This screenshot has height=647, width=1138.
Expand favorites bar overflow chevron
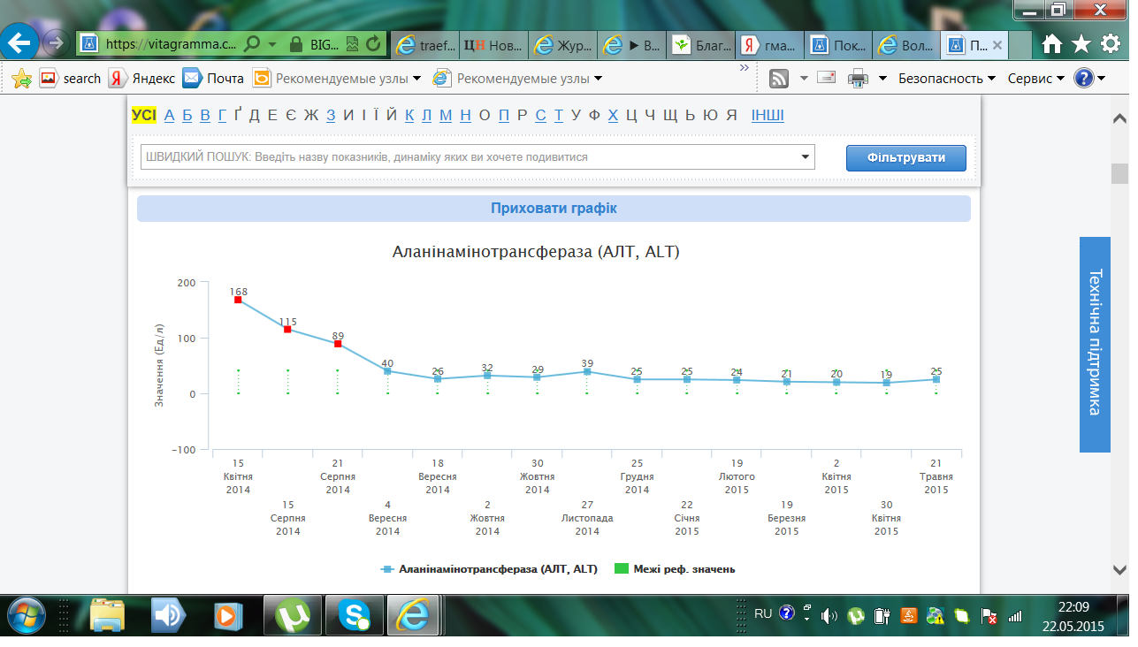coord(745,67)
